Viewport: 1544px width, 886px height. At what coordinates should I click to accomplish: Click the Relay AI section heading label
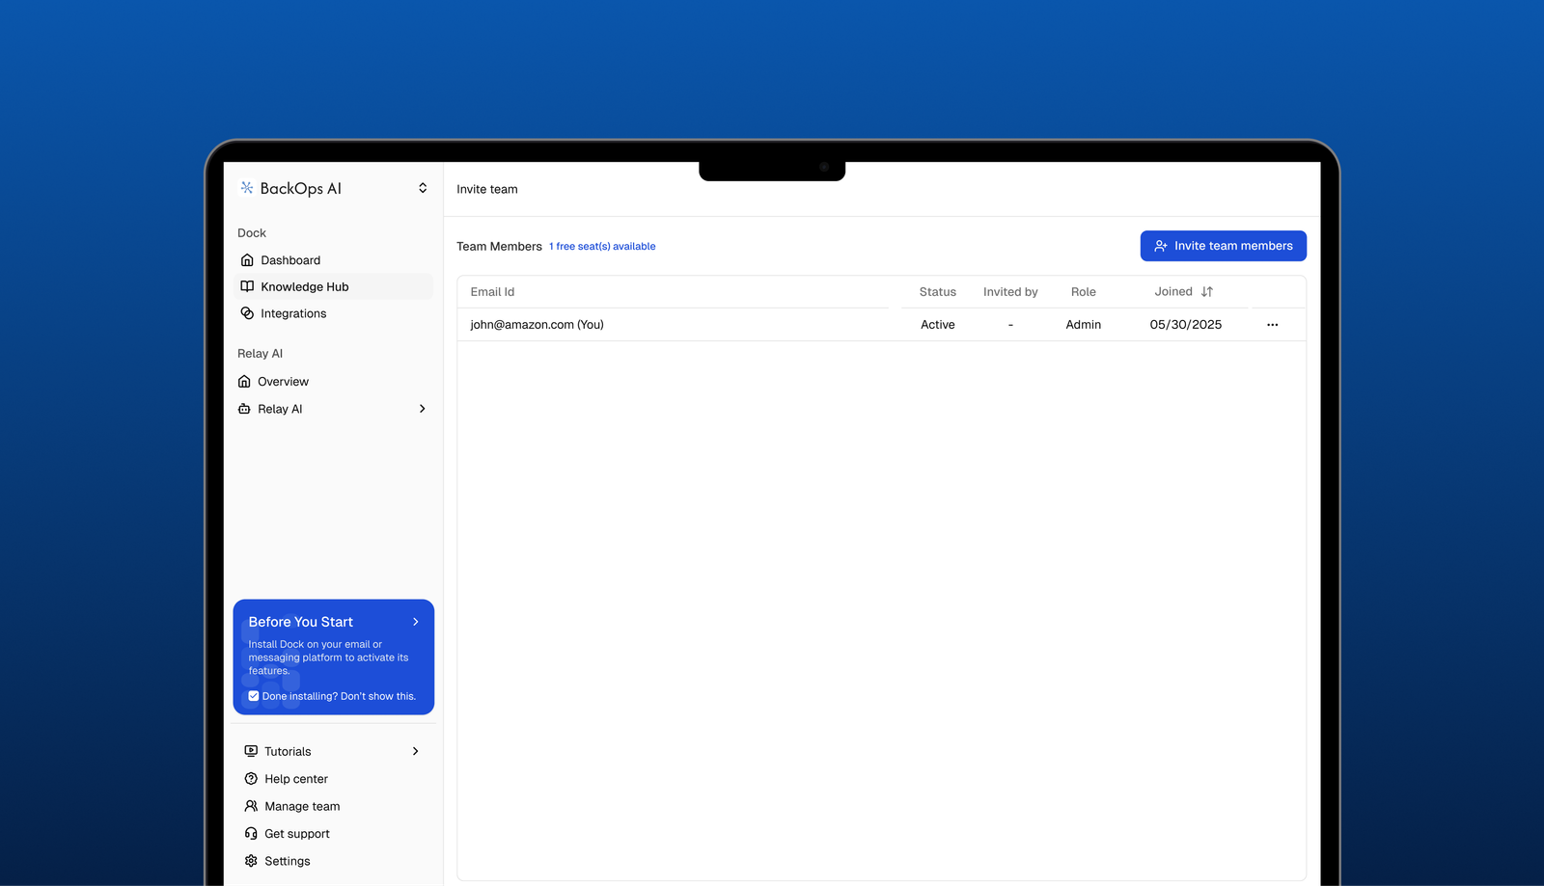click(260, 354)
